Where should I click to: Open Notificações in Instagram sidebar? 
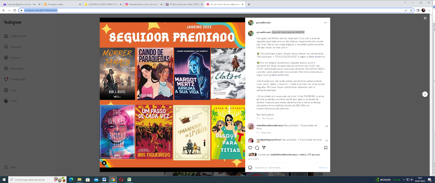coord(15,79)
